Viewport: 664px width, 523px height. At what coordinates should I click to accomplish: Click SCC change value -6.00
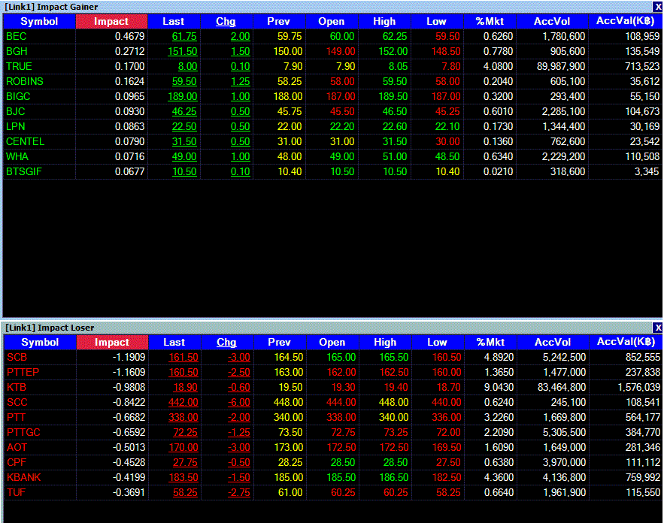(239, 403)
